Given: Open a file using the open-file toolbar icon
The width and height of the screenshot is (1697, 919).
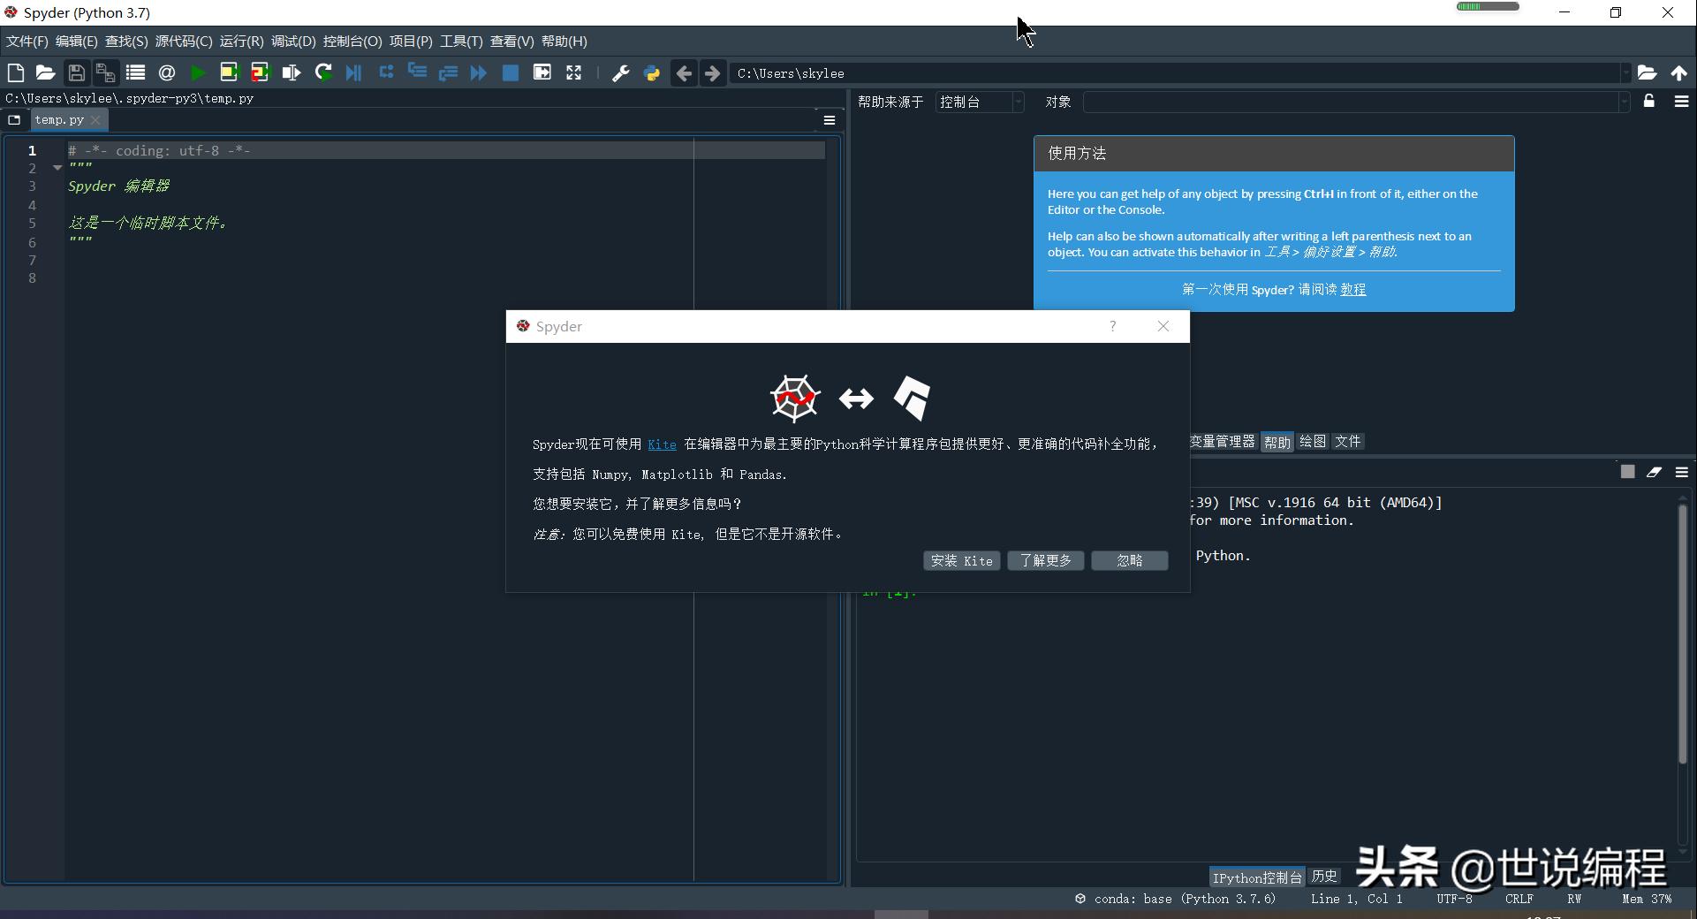Looking at the screenshot, I should pos(46,72).
